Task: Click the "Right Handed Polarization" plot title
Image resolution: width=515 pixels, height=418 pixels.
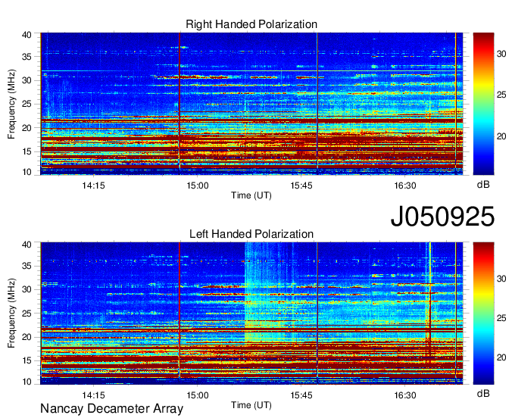Action: (x=251, y=24)
